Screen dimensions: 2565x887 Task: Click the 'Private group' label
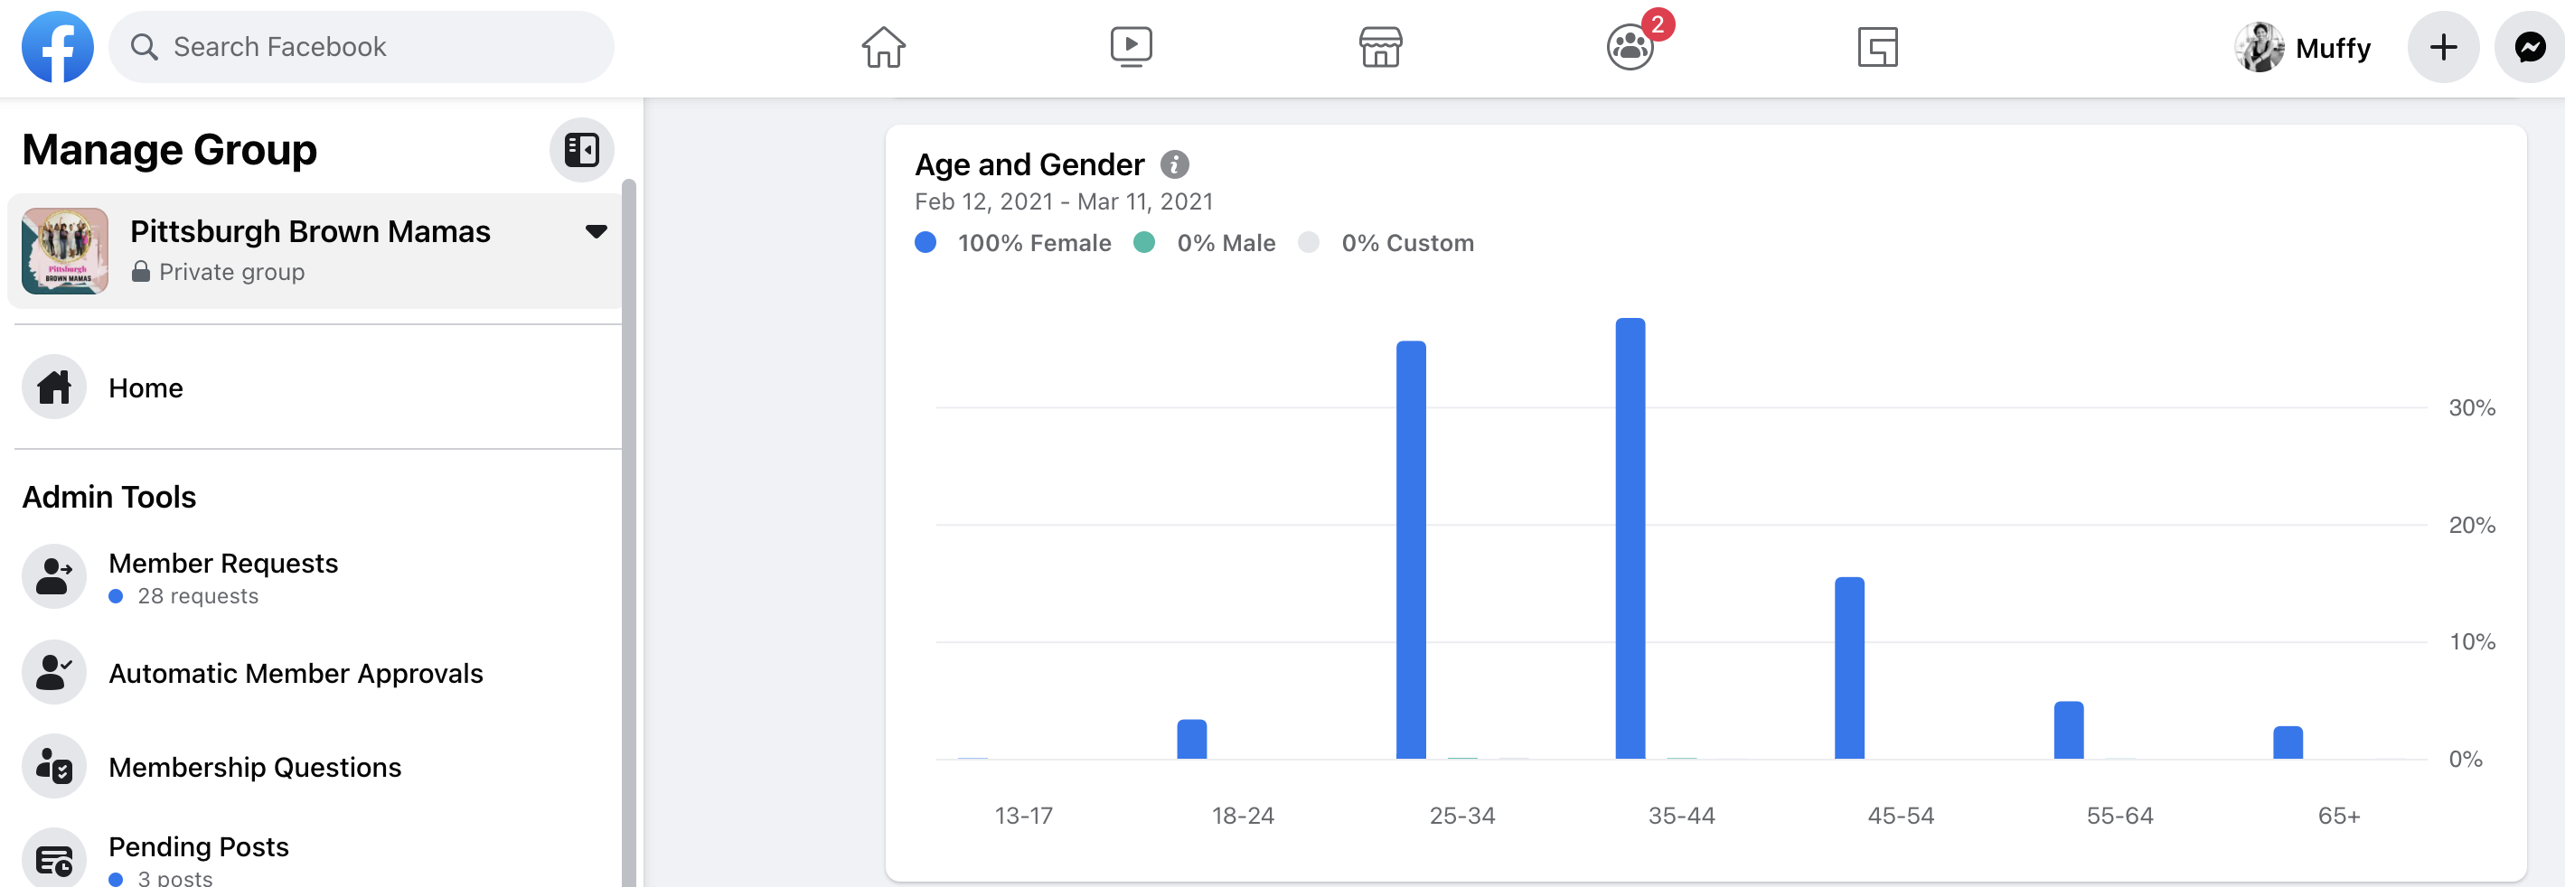(x=232, y=272)
